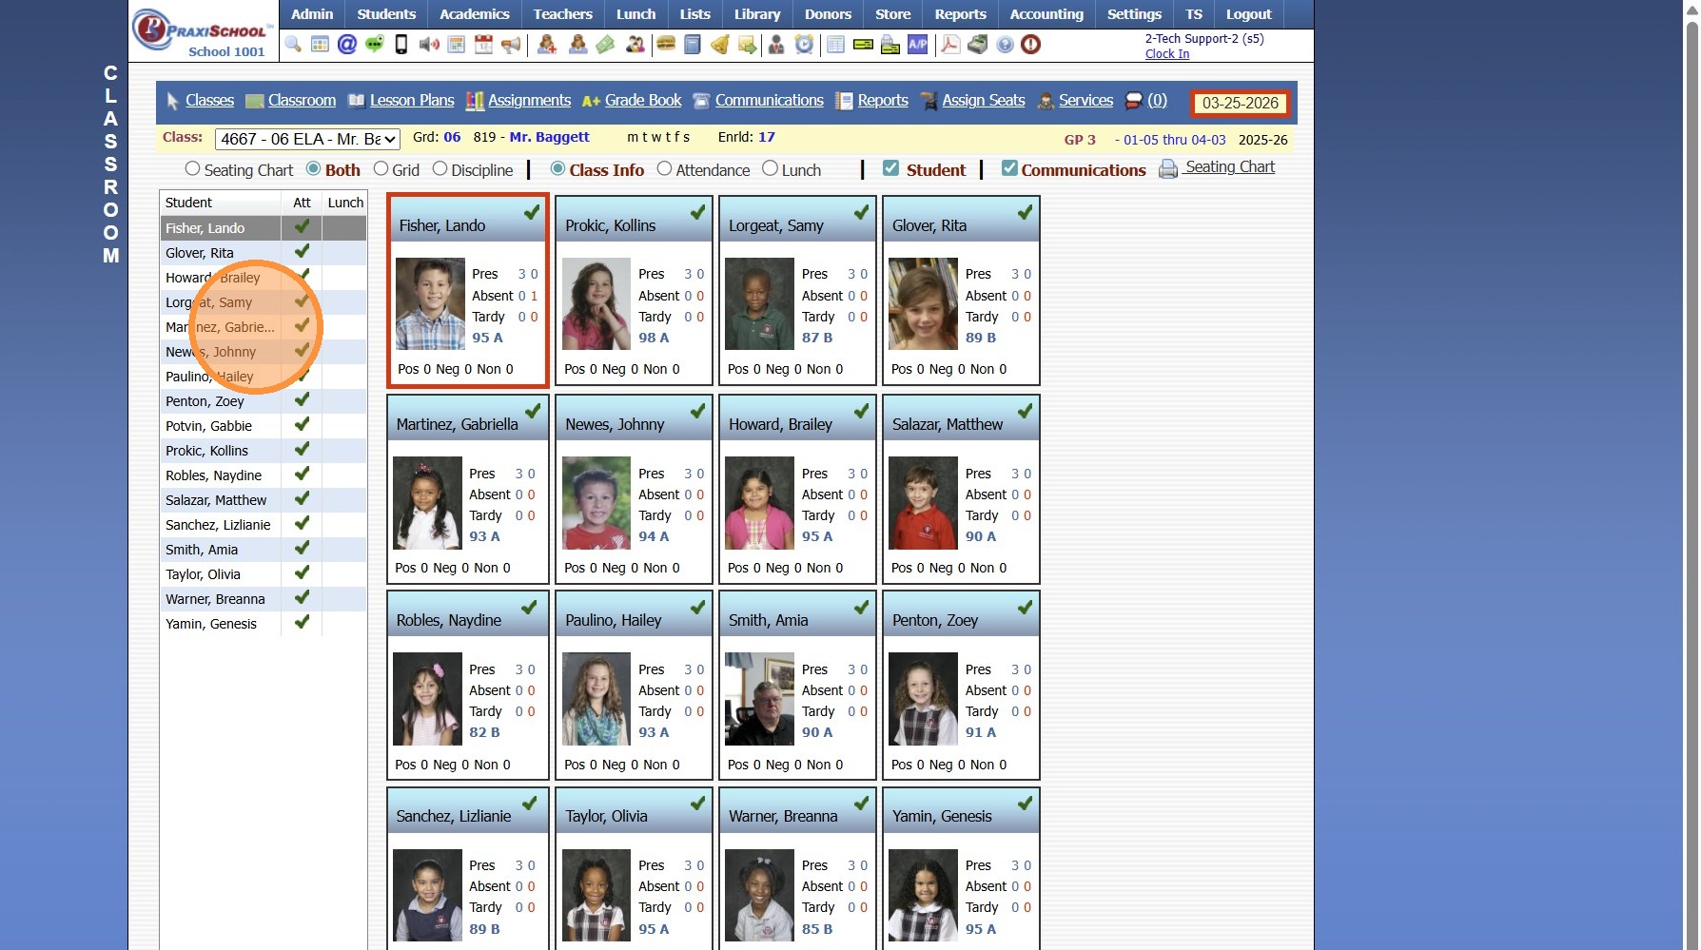Click the Logout menu item
Viewport: 1701px width, 950px height.
coord(1249,14)
